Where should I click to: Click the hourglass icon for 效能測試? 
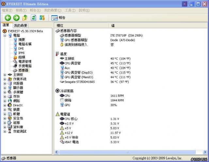click(10, 131)
